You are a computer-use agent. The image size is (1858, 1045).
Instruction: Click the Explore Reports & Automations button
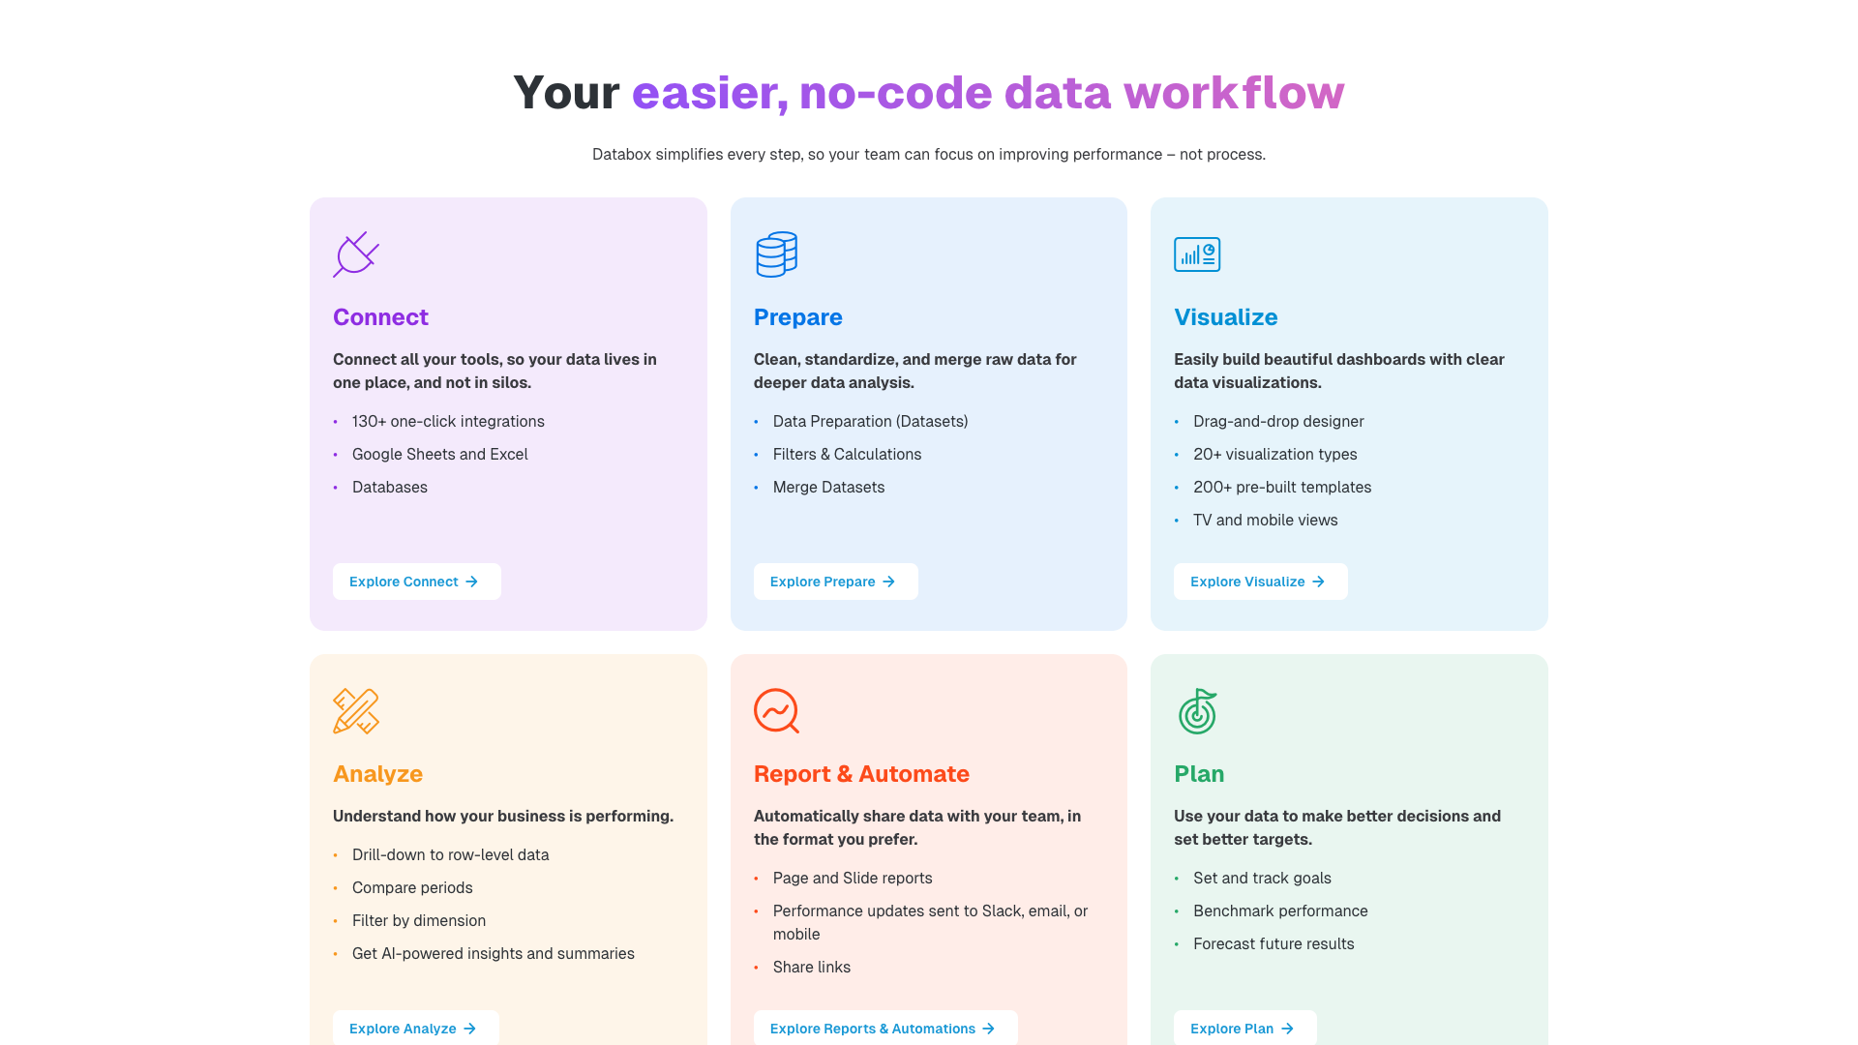[x=884, y=1029]
